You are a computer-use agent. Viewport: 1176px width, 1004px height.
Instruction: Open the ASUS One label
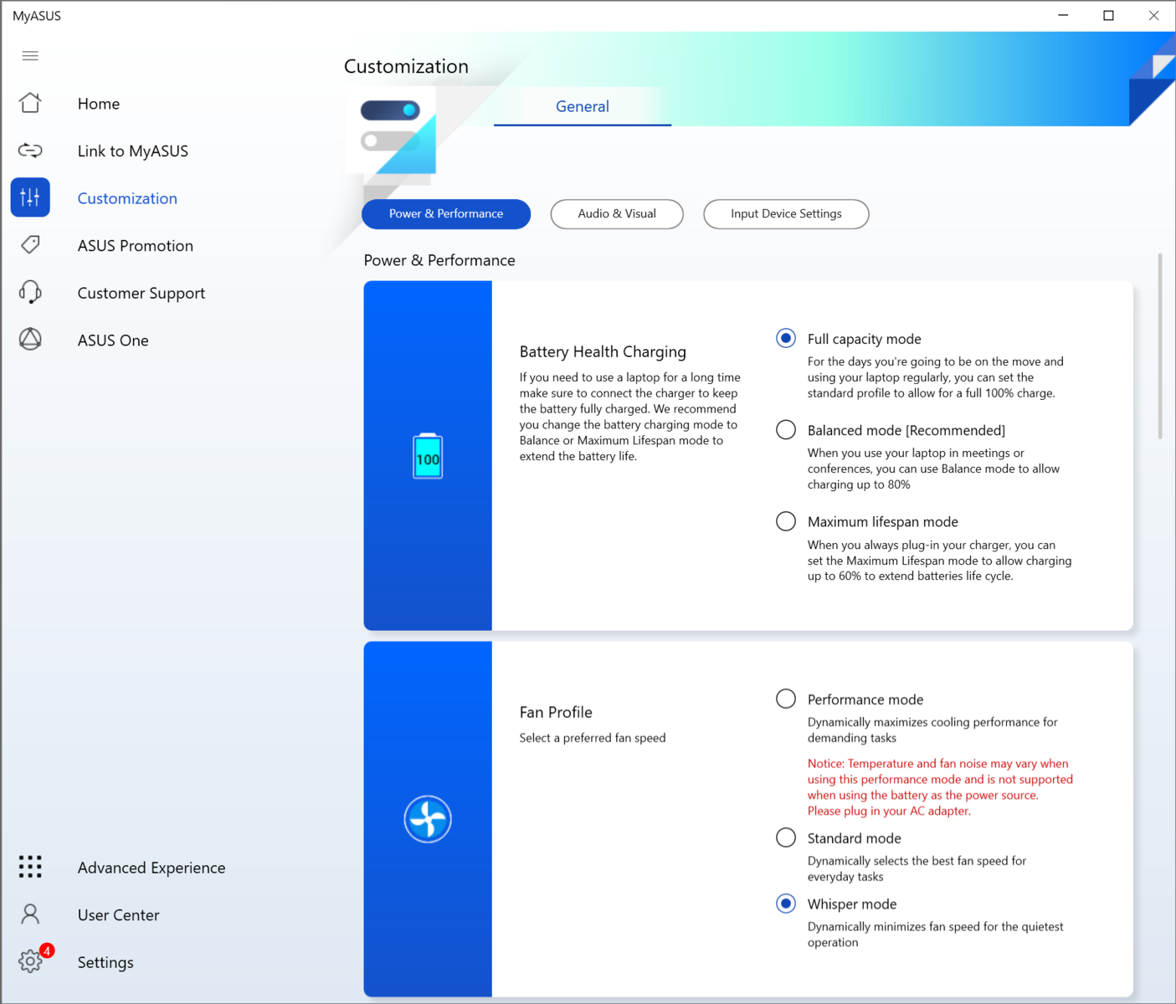tap(113, 341)
